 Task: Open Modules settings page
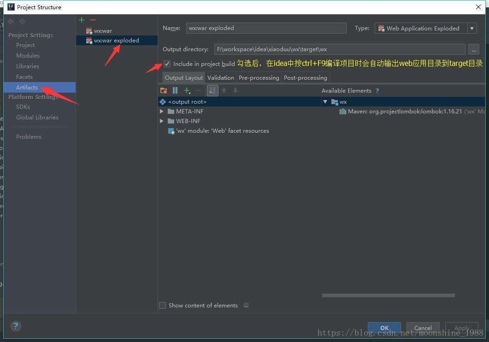tap(28, 56)
